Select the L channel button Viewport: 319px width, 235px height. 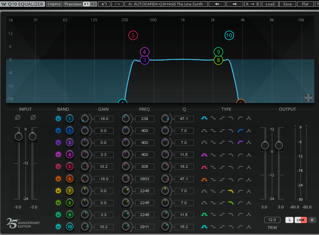(290, 220)
